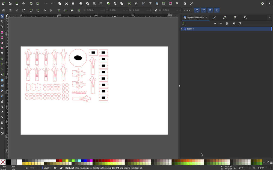Click the Duplicate objects icon
The width and height of the screenshot is (273, 170).
(108, 4)
